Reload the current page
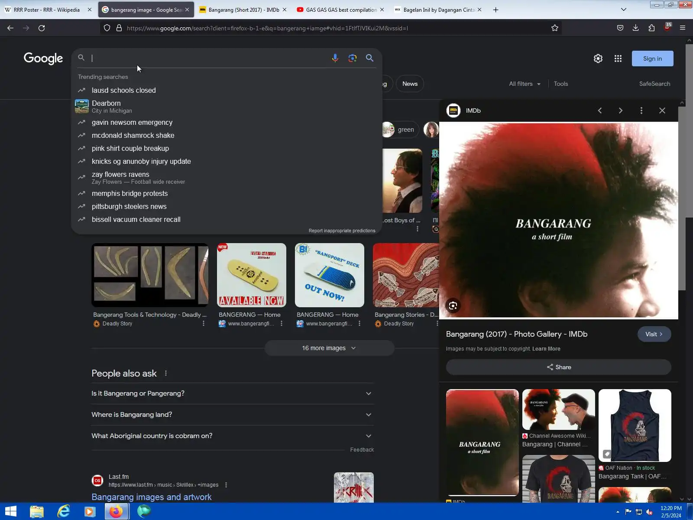The width and height of the screenshot is (693, 520). (x=42, y=28)
